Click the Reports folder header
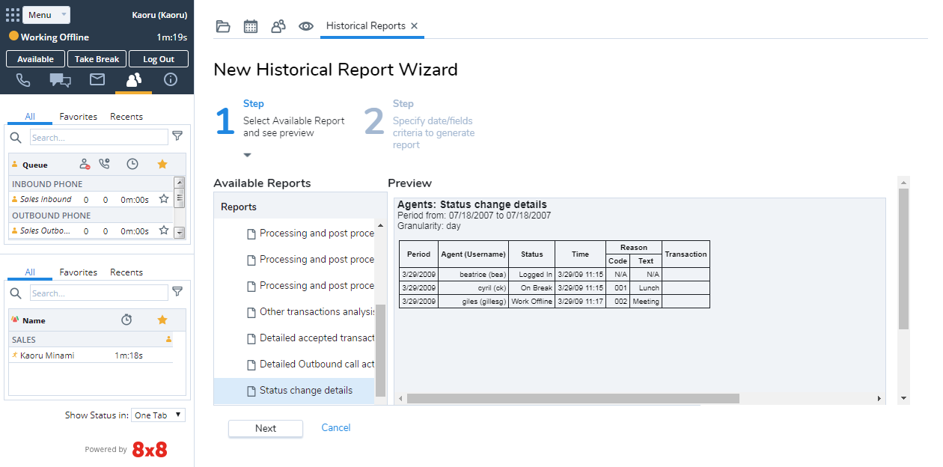This screenshot has height=467, width=943. [x=300, y=207]
